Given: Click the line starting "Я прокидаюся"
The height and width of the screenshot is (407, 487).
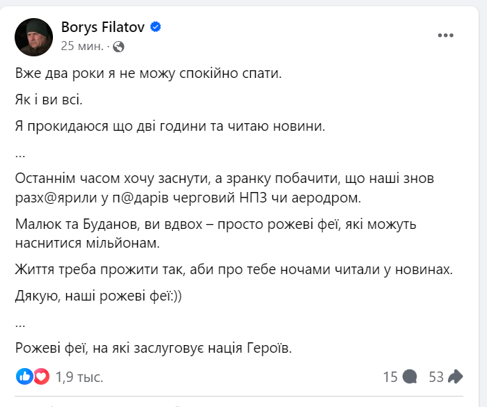Looking at the screenshot, I should [170, 127].
